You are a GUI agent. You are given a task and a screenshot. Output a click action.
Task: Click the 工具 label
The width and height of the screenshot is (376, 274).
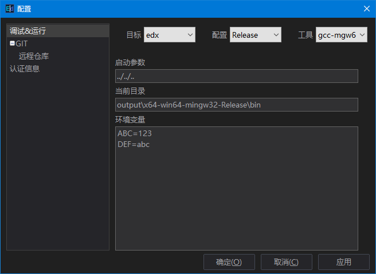click(305, 35)
